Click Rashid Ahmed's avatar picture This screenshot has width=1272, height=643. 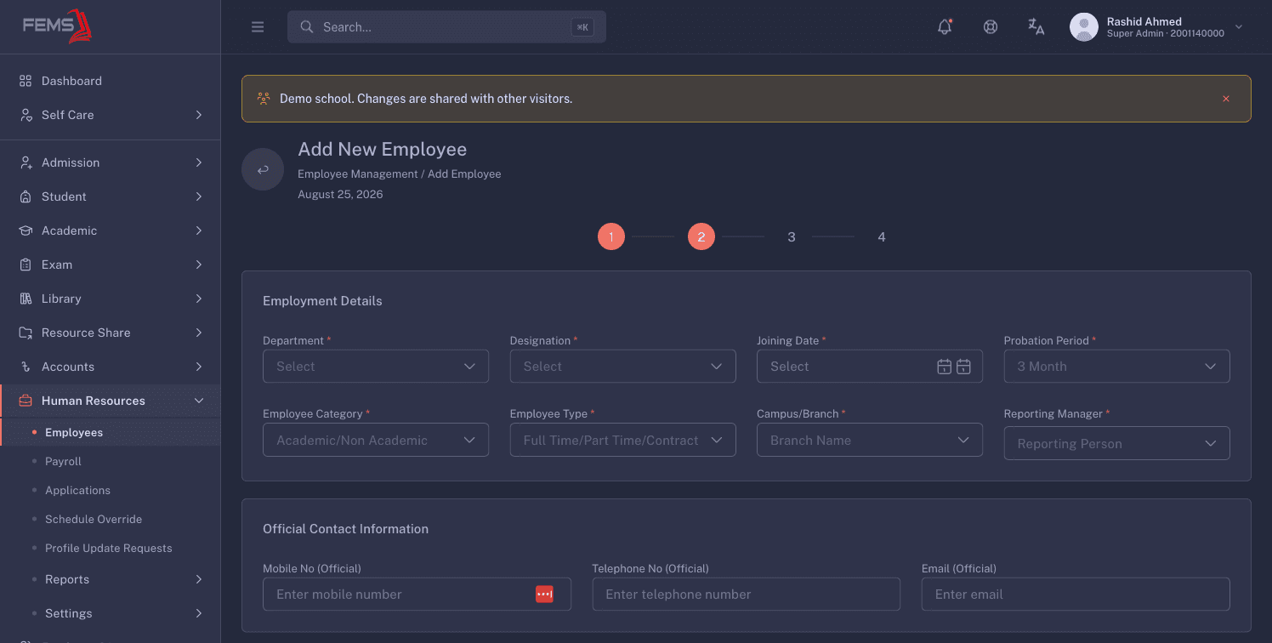point(1083,27)
